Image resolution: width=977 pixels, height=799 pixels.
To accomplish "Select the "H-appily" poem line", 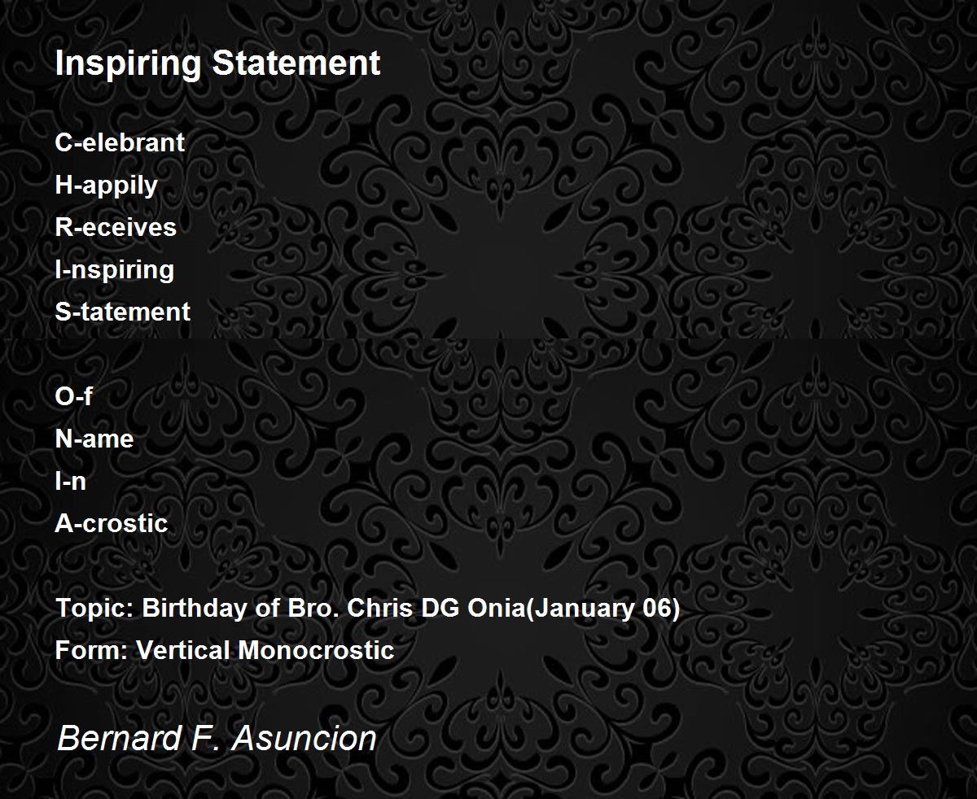I will coord(107,186).
